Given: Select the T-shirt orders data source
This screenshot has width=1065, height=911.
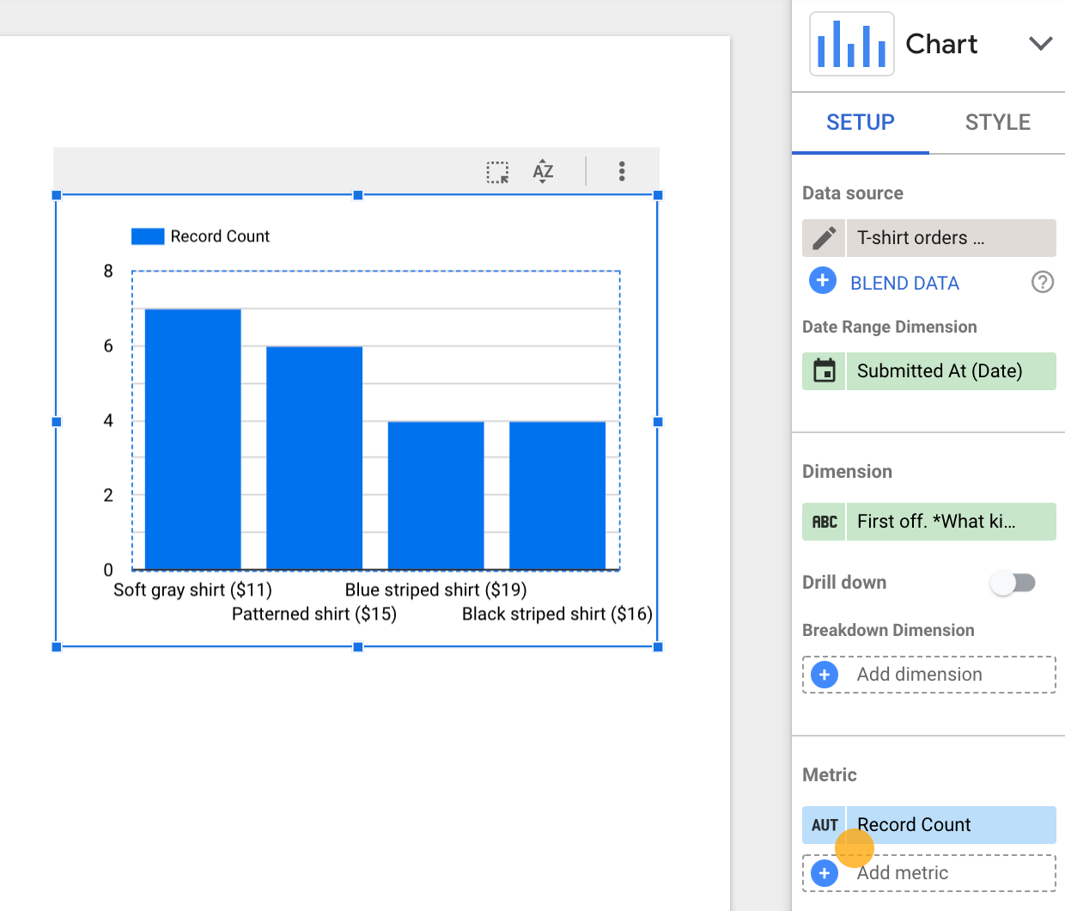Looking at the screenshot, I should point(951,238).
